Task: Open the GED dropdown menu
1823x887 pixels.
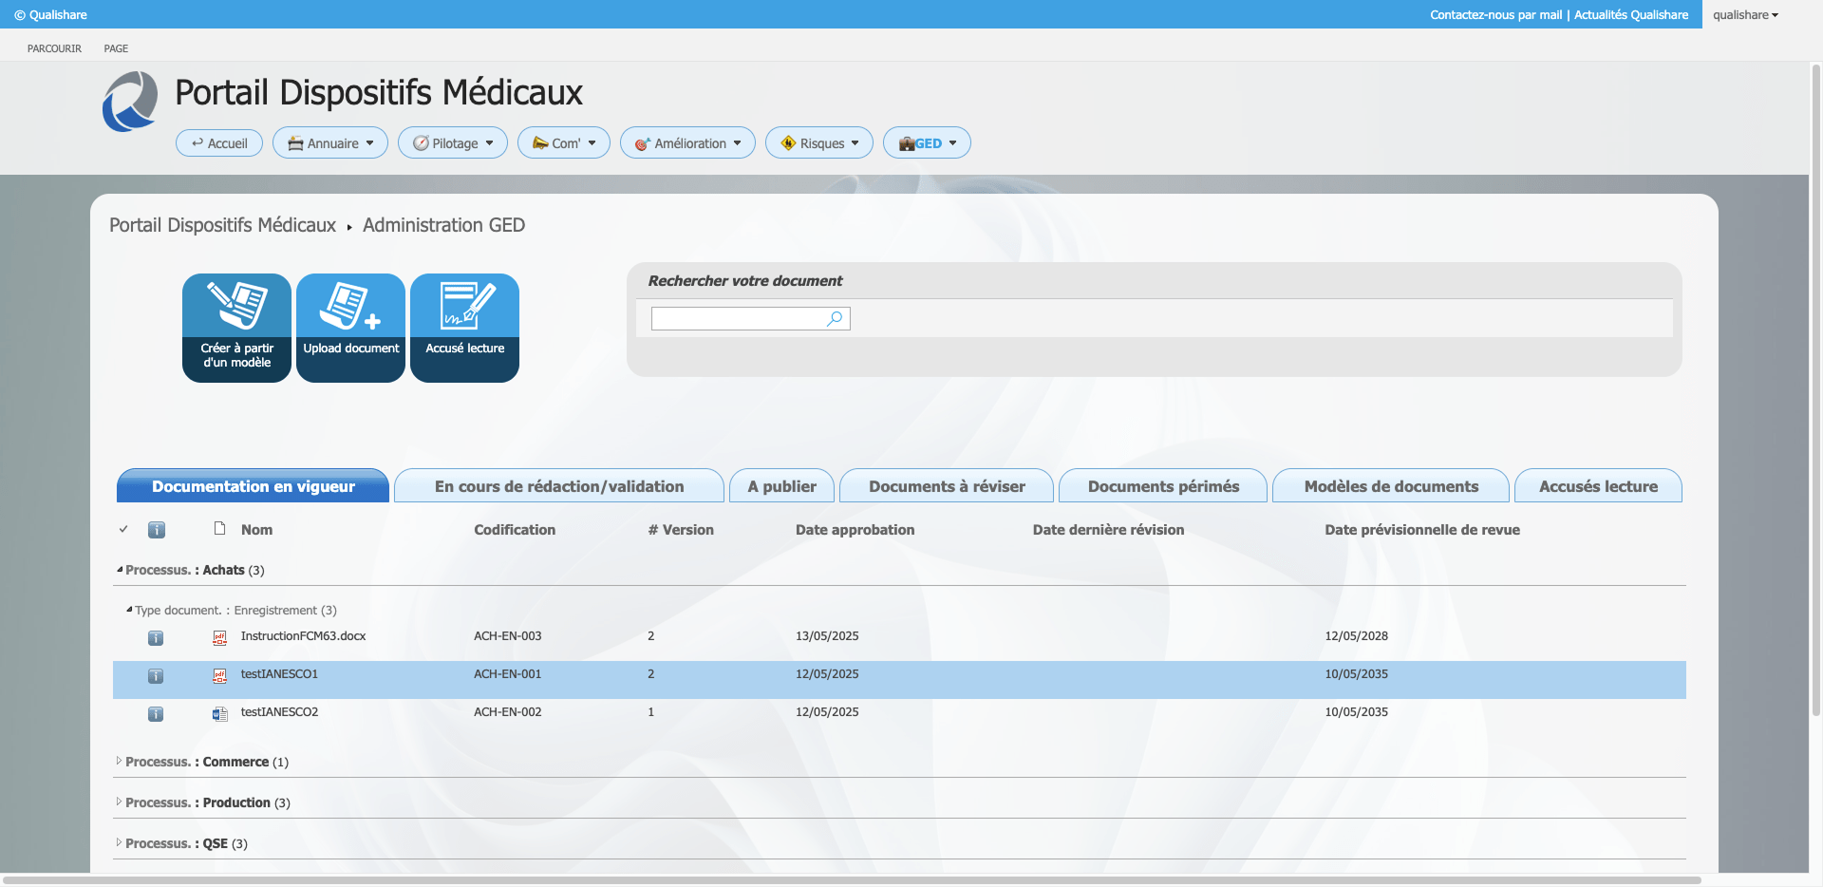Action: pyautogui.click(x=927, y=142)
